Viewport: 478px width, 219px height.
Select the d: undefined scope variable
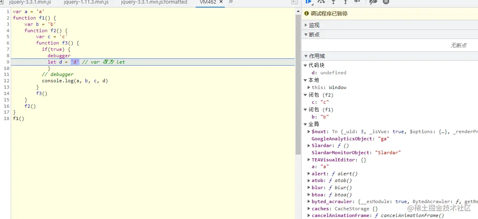[329, 73]
